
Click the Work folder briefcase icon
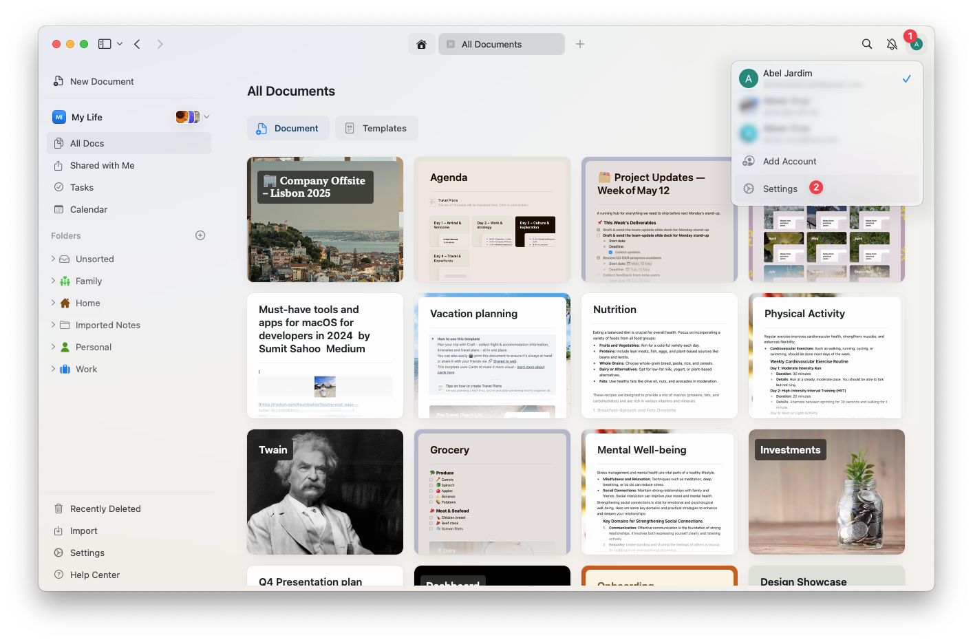65,369
